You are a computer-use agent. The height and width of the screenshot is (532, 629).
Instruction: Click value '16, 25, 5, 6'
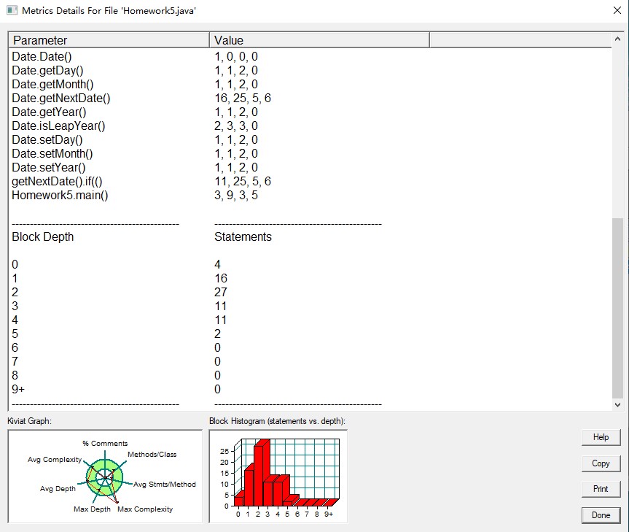pos(243,99)
